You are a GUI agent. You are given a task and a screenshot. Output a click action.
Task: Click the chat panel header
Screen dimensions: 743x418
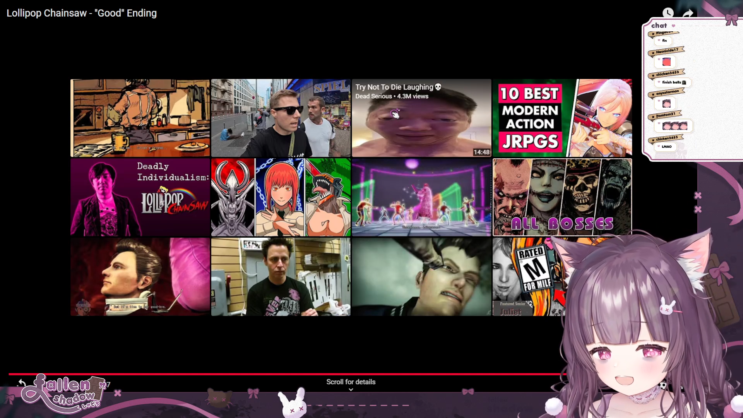[663, 26]
